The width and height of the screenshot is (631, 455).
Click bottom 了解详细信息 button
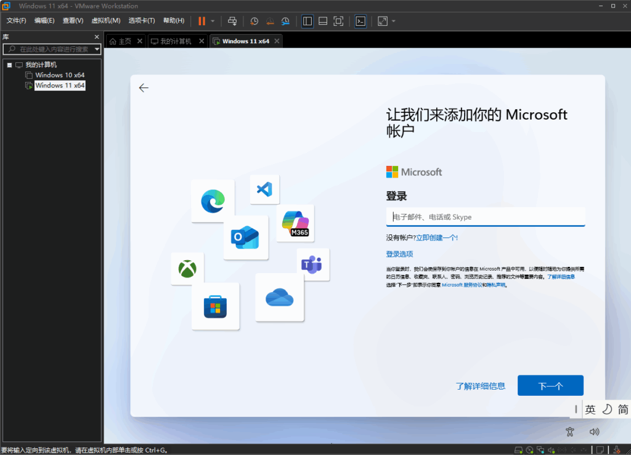[480, 386]
